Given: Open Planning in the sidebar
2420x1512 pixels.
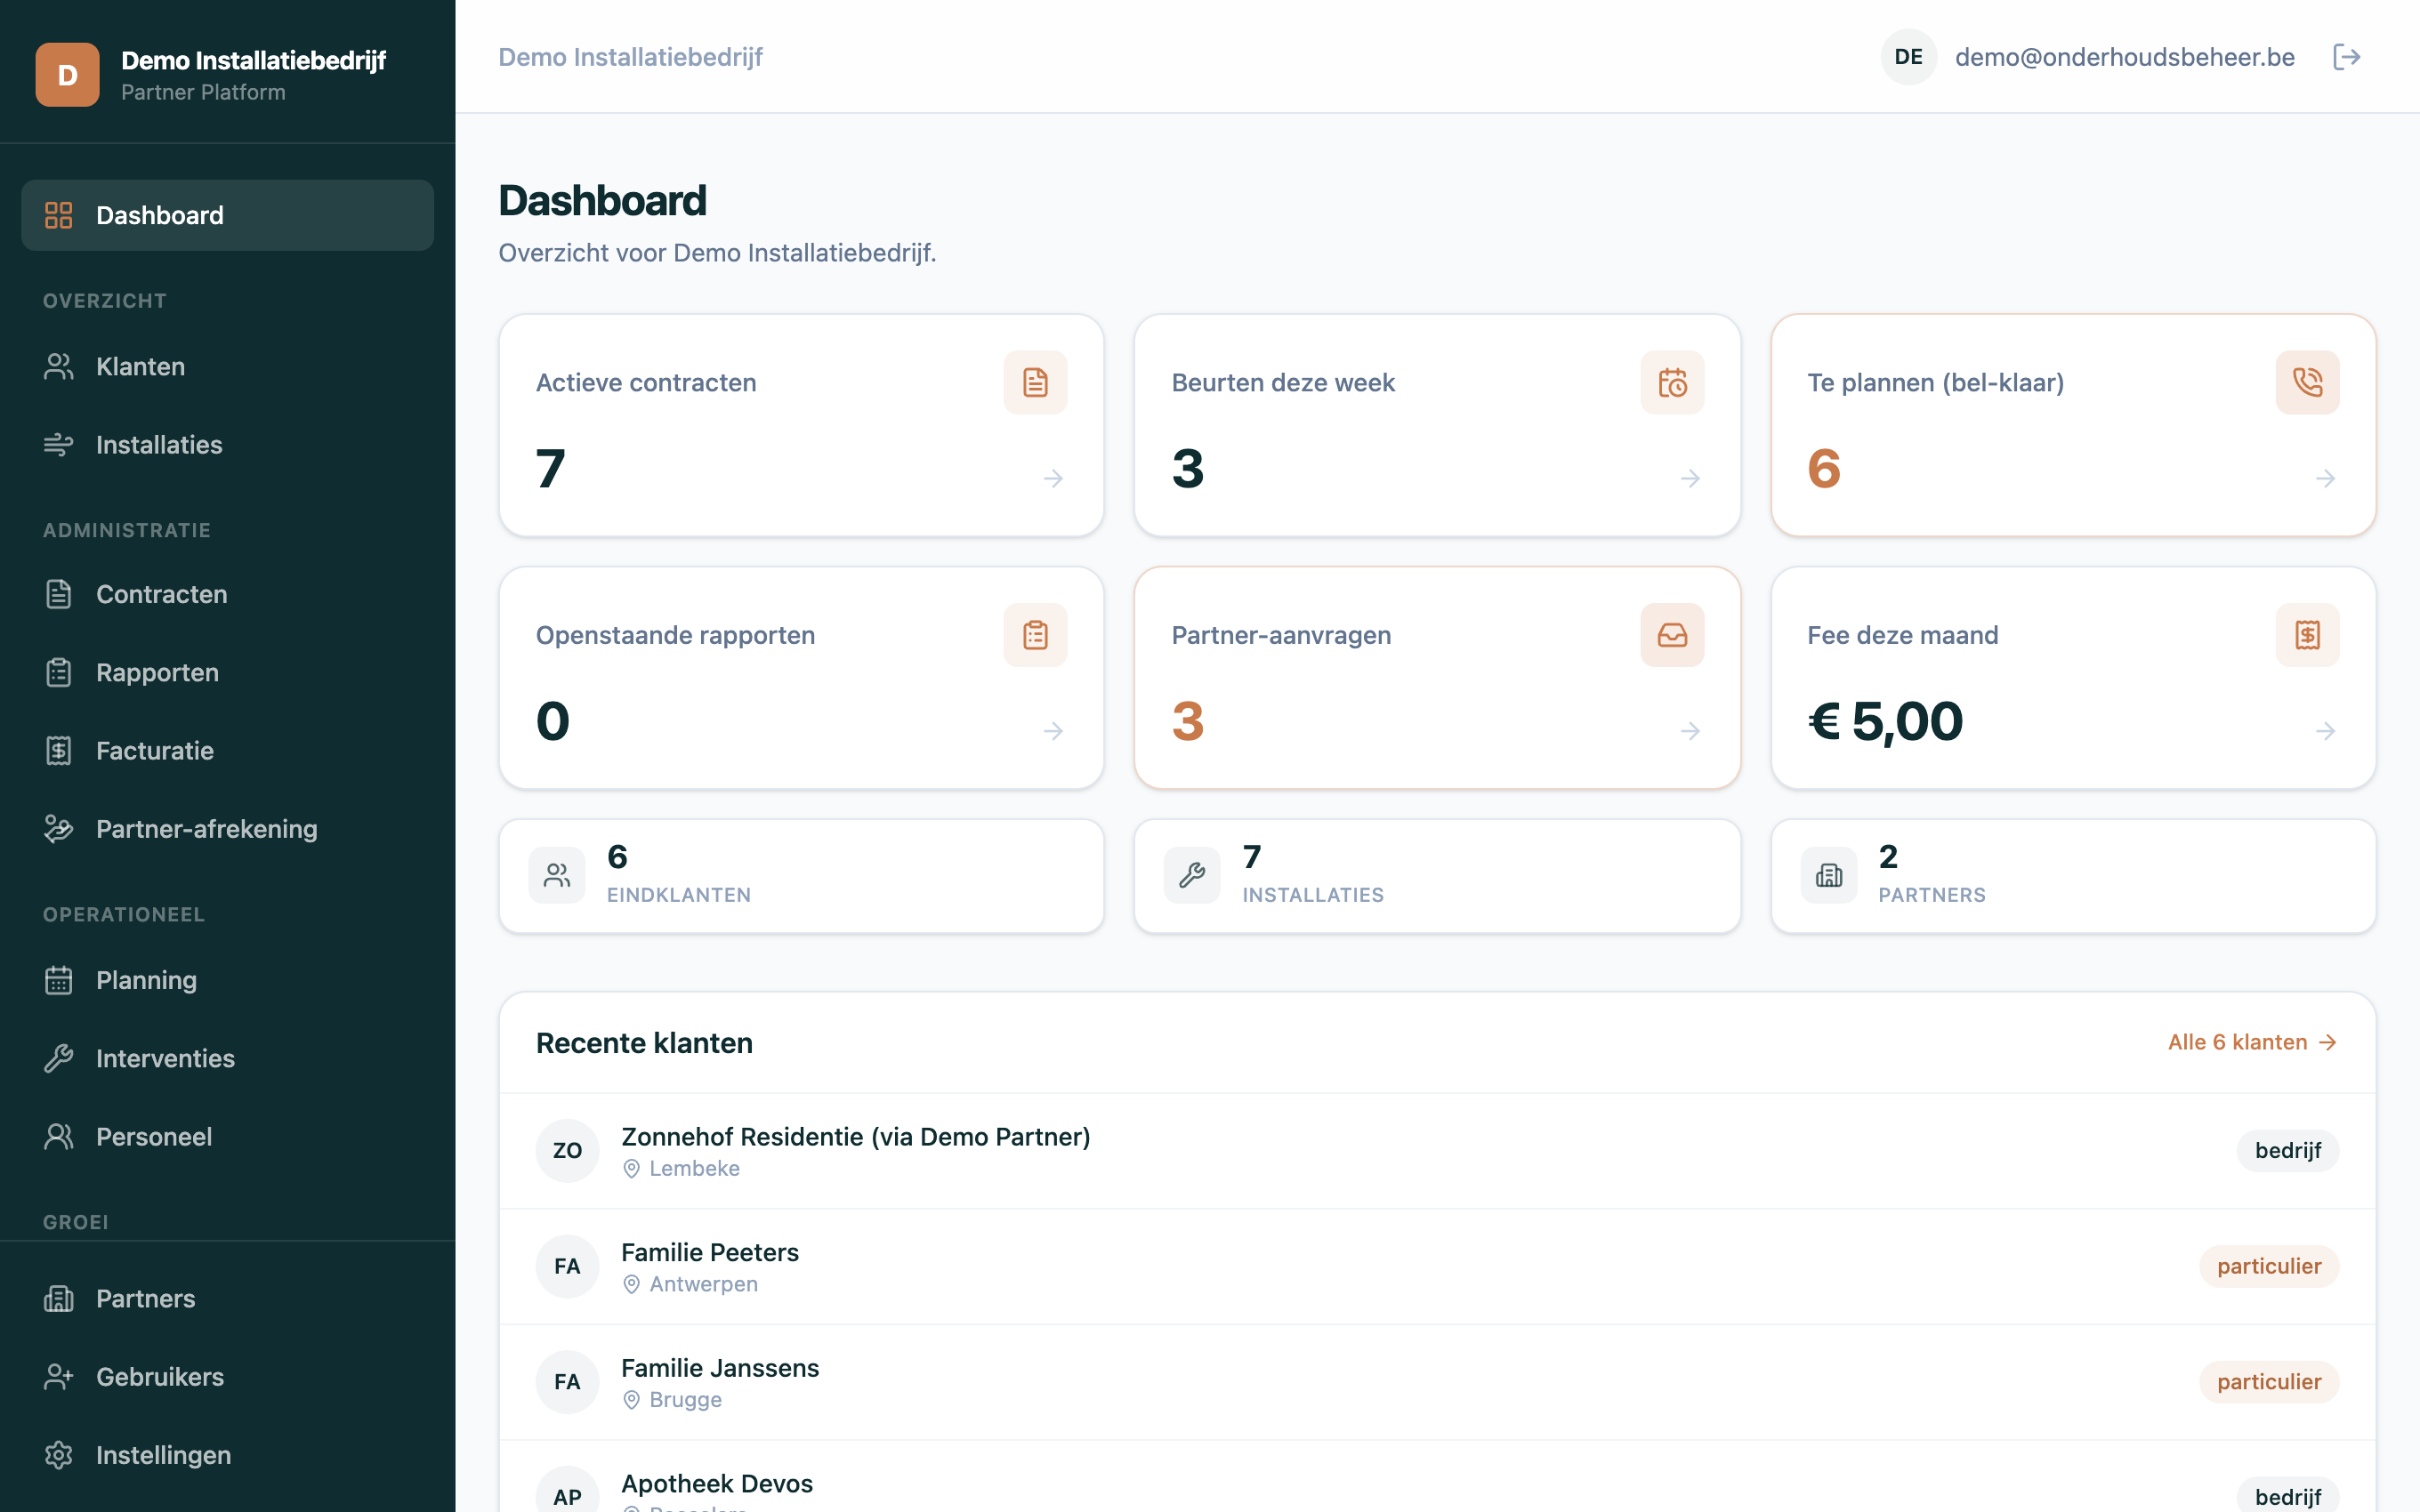Looking at the screenshot, I should (x=227, y=980).
